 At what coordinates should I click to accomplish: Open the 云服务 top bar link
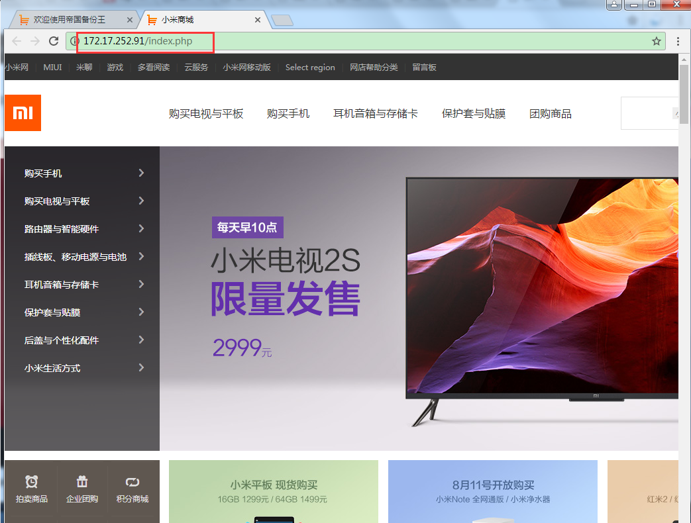click(196, 68)
